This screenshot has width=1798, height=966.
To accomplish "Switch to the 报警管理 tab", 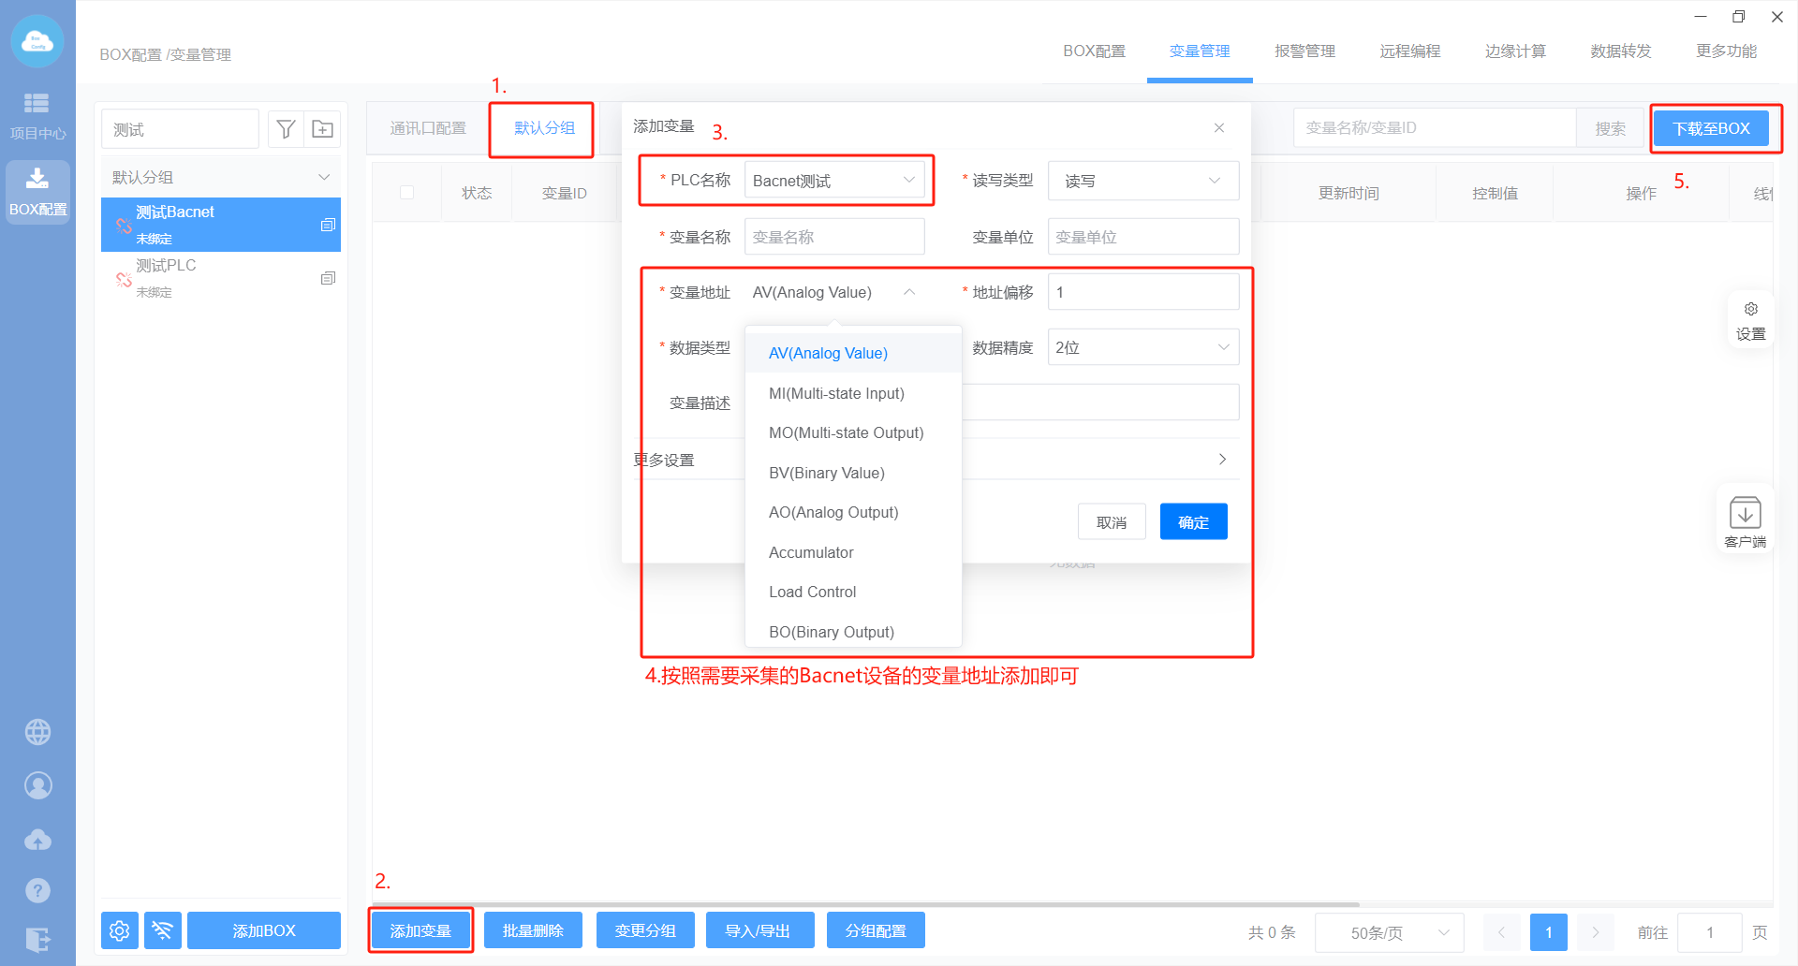I will coord(1304,51).
